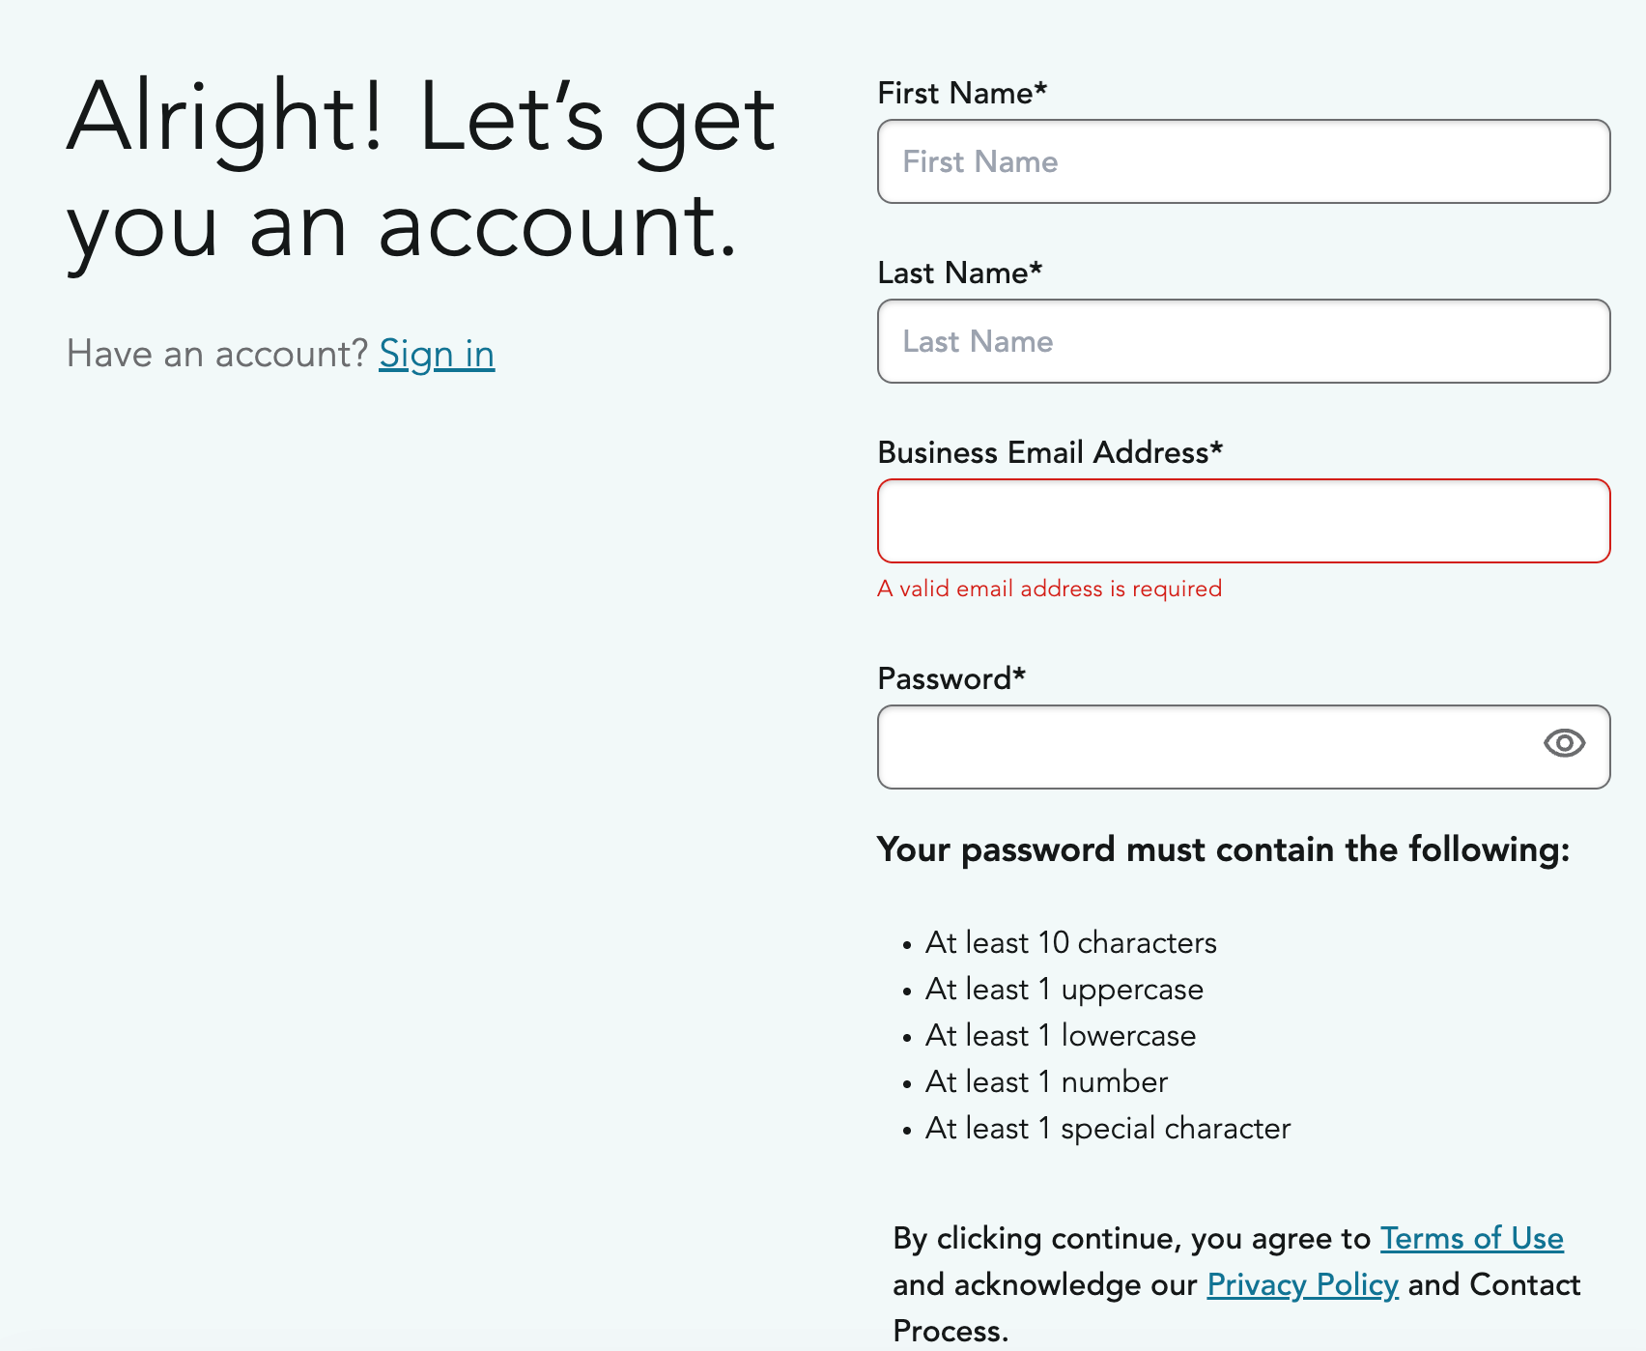Click the Business Email Address field

[1243, 521]
